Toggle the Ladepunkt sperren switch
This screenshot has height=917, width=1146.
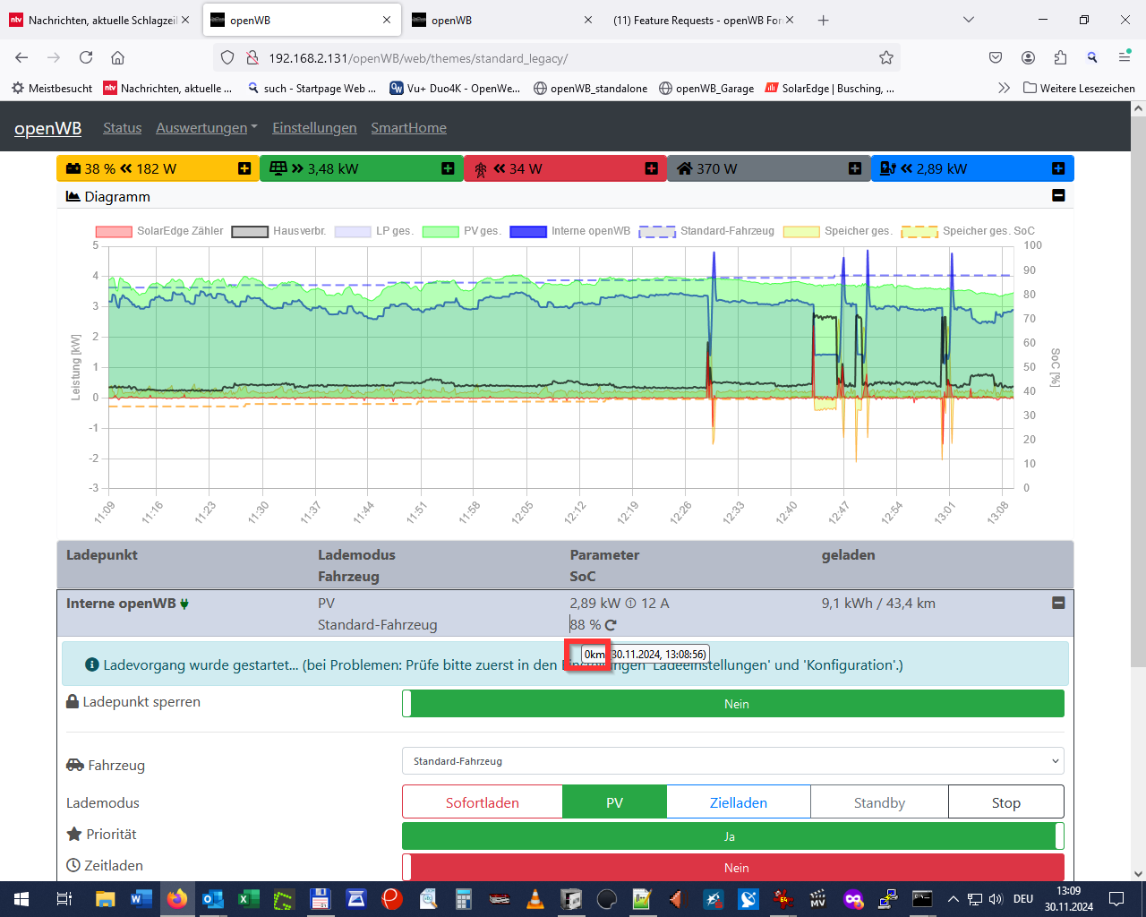[733, 704]
